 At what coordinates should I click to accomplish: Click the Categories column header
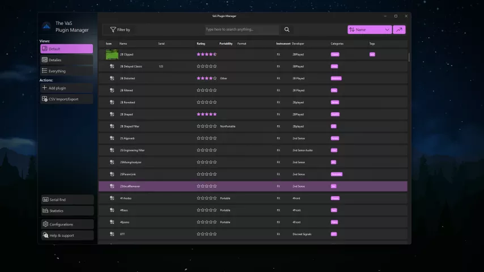(x=337, y=44)
